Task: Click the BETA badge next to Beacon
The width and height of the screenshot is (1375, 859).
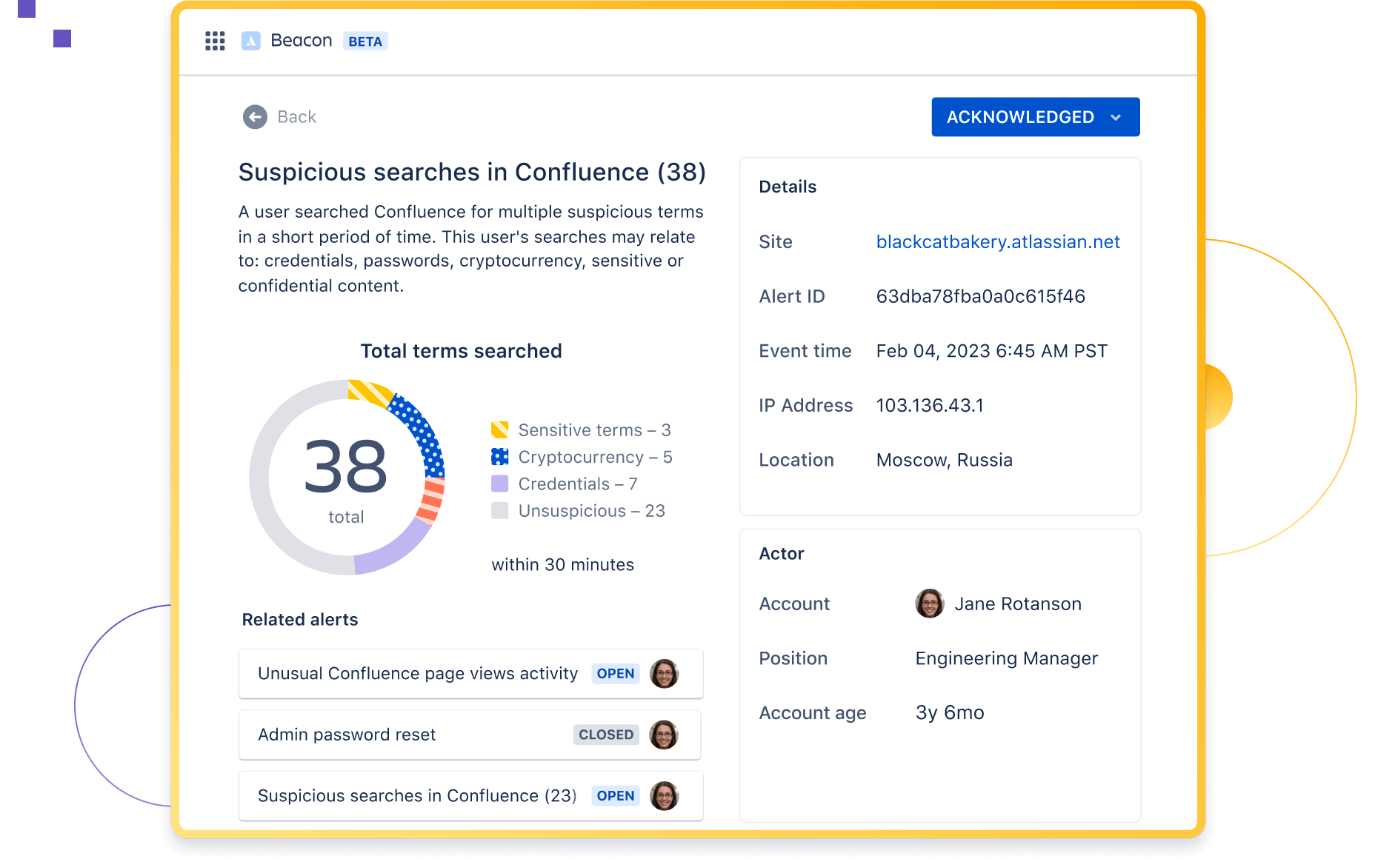Action: click(365, 41)
